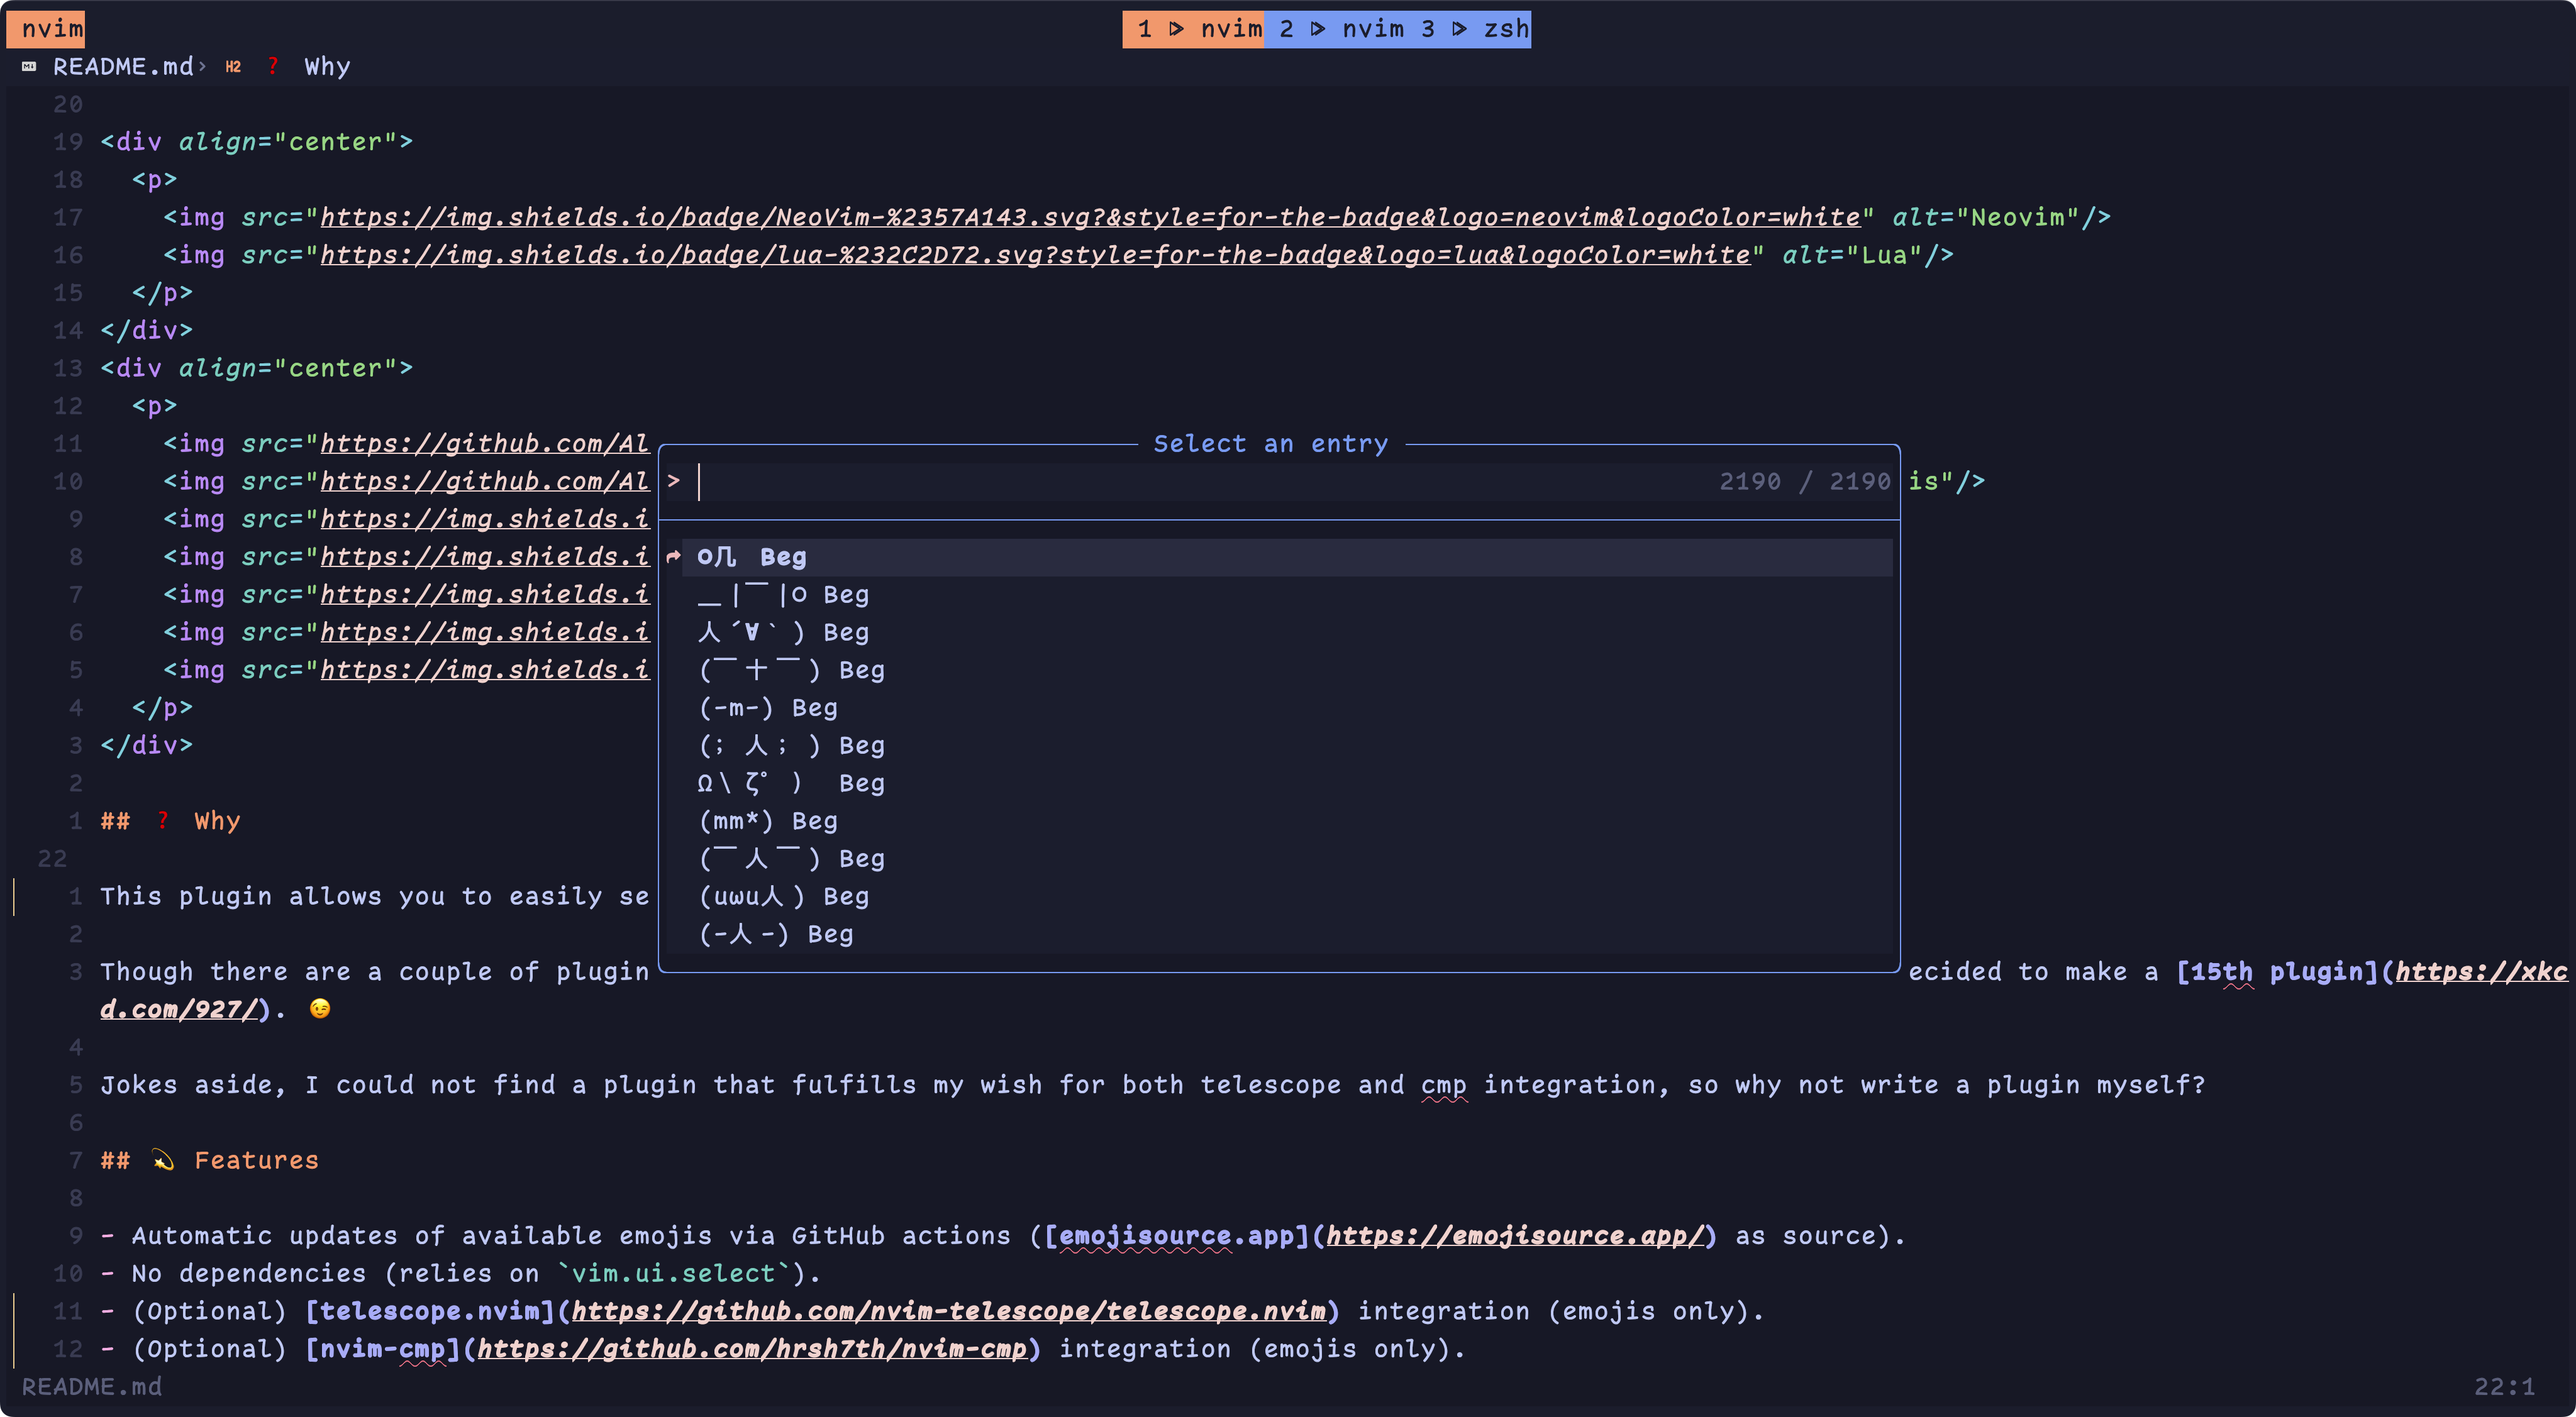The width and height of the screenshot is (2576, 1417).
Task: Select the "(-m-) Beg" entry
Action: pos(768,707)
